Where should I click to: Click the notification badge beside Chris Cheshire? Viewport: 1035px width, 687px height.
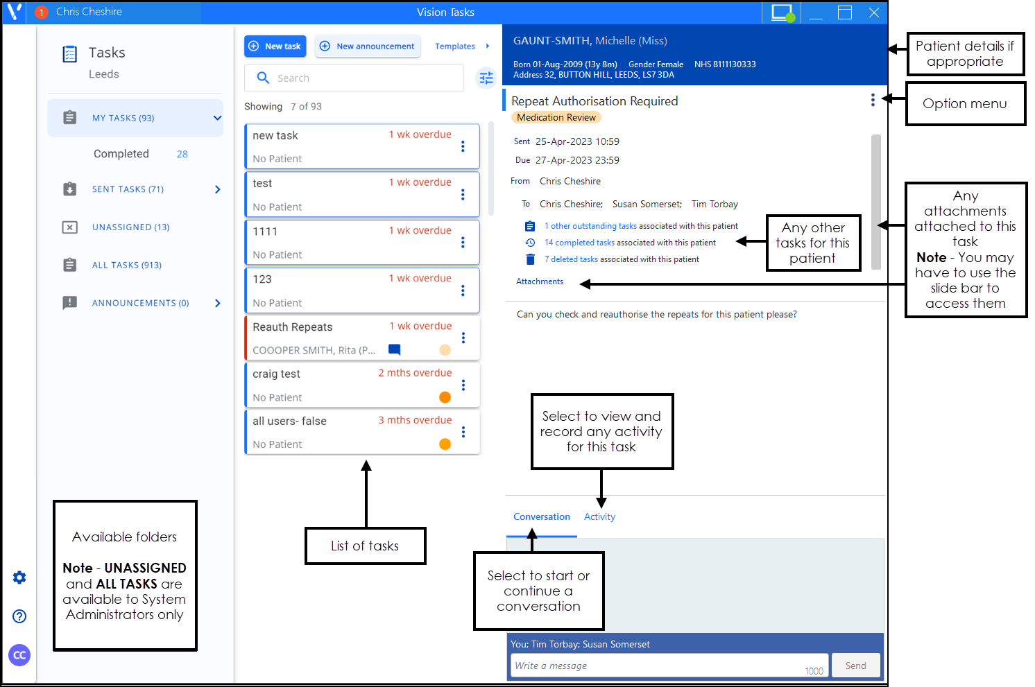pyautogui.click(x=41, y=12)
